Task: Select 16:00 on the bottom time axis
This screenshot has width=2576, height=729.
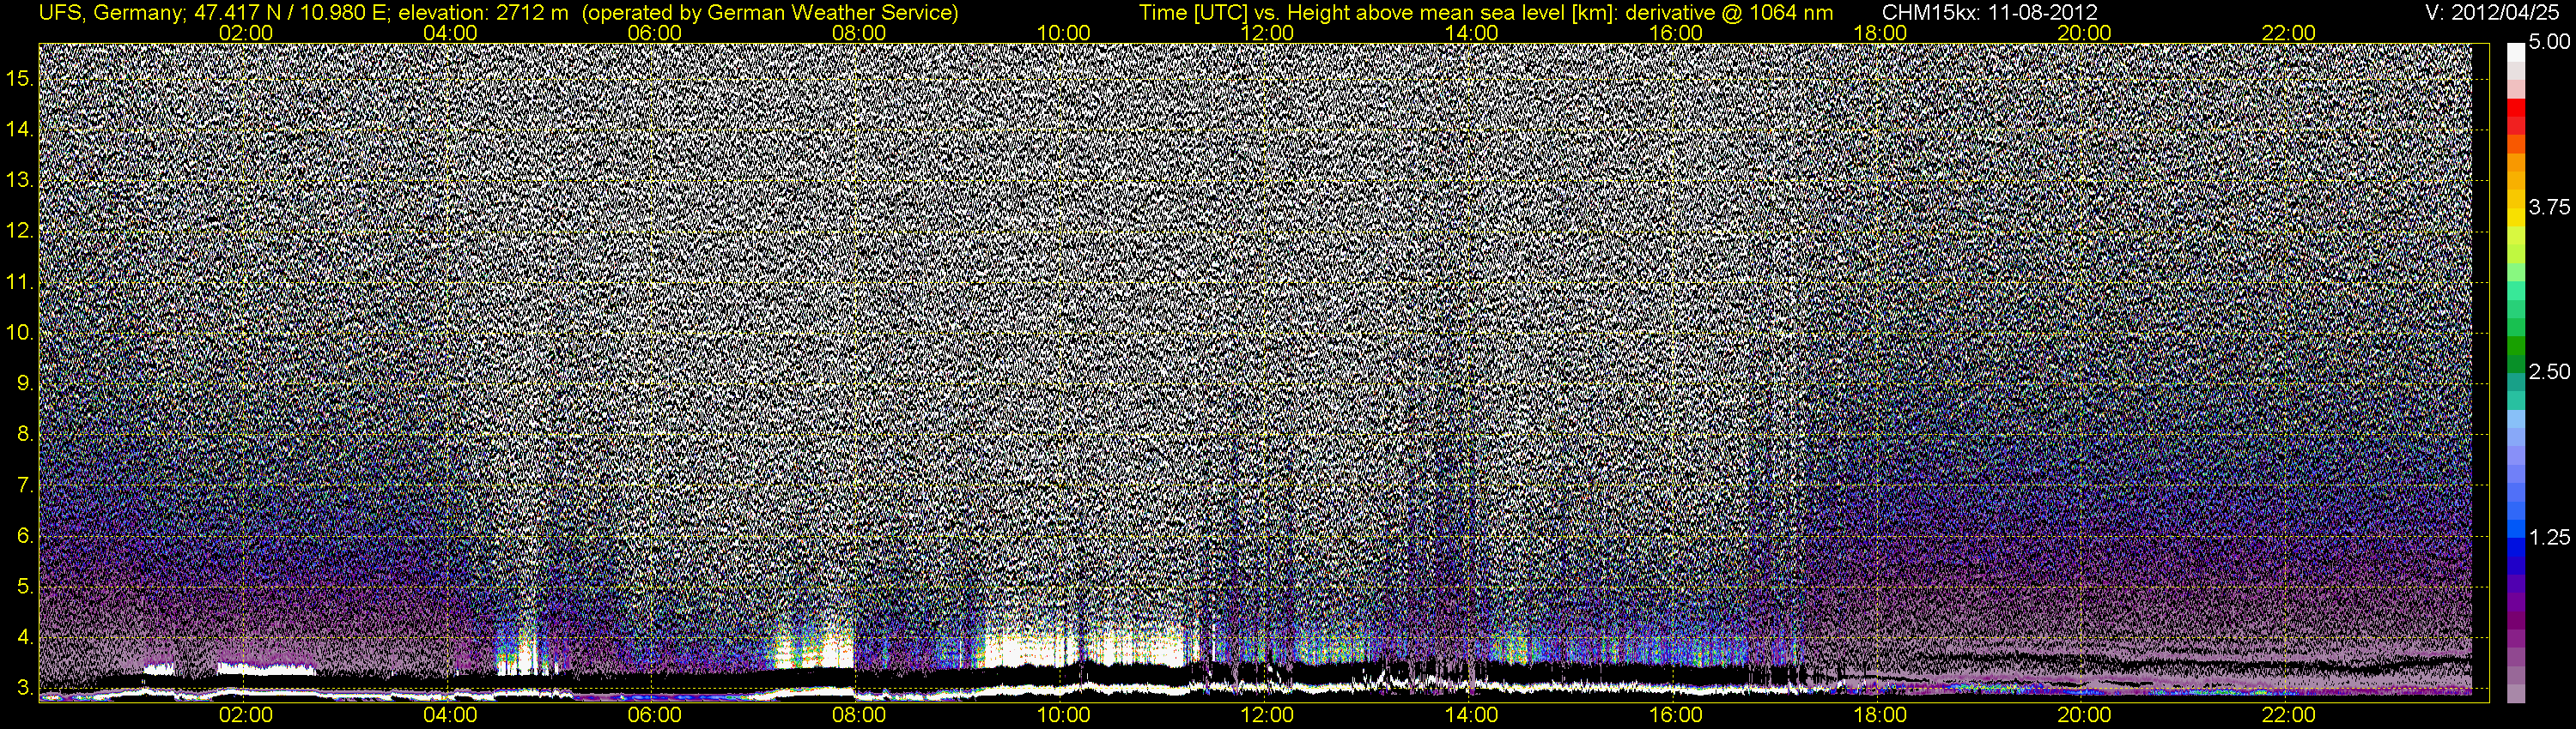Action: [x=1676, y=715]
